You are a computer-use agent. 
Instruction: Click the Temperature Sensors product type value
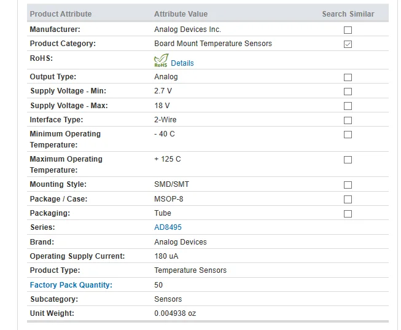190,270
